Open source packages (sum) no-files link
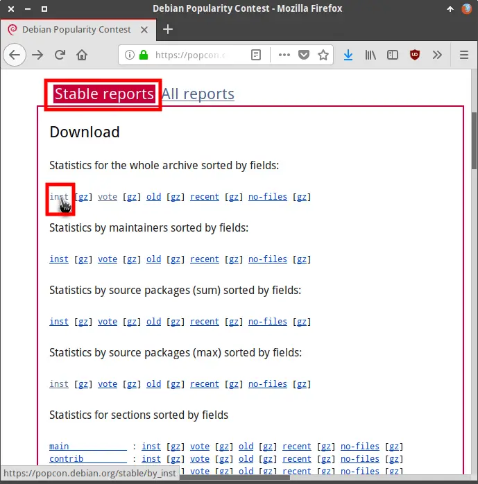This screenshot has width=478, height=484. point(268,322)
